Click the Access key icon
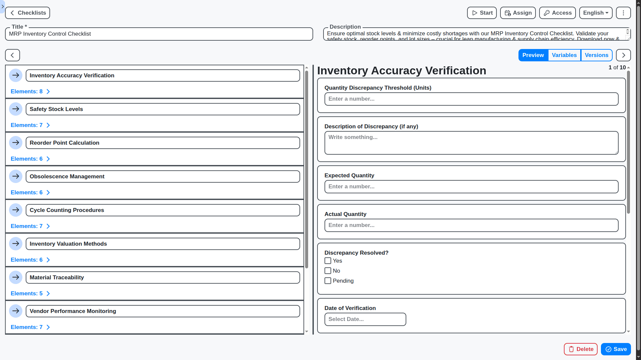641x360 pixels. pos(547,13)
